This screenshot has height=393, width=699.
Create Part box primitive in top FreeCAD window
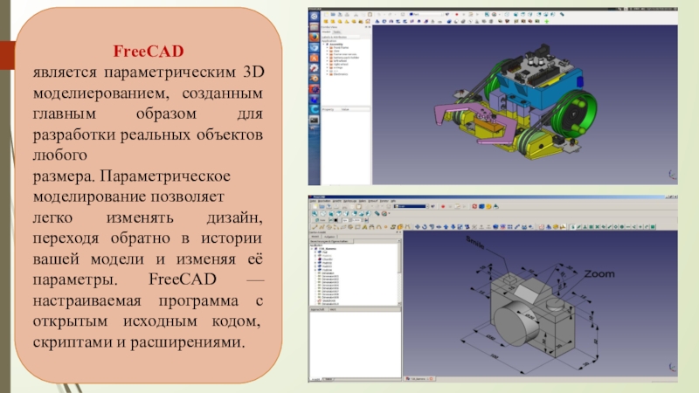click(x=326, y=21)
